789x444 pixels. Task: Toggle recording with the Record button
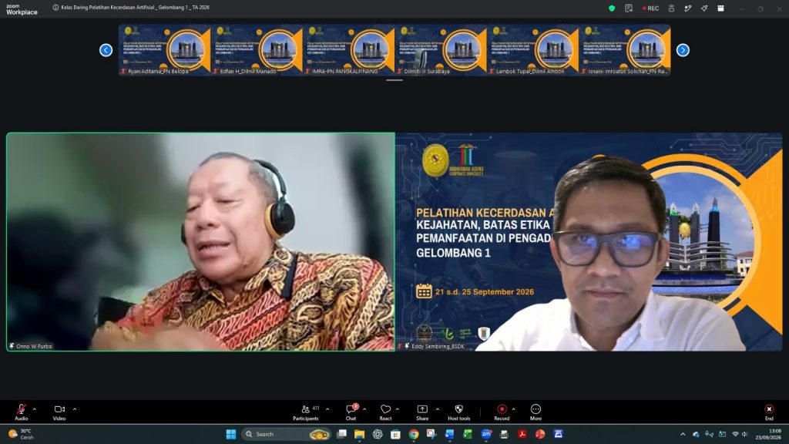tap(502, 412)
